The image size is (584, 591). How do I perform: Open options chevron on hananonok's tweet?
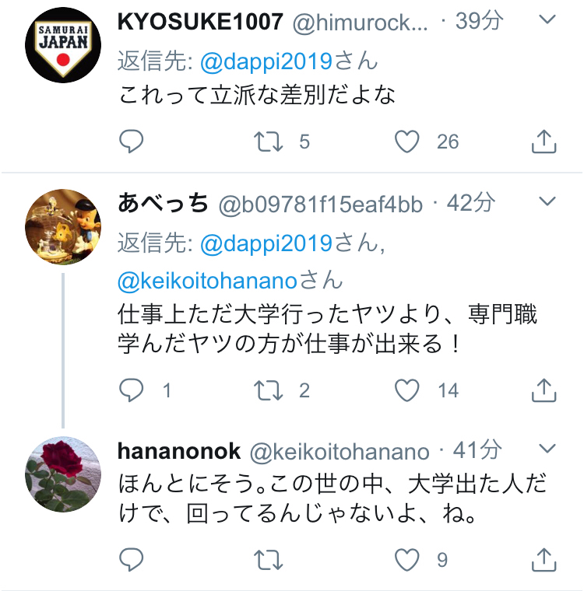tap(547, 448)
